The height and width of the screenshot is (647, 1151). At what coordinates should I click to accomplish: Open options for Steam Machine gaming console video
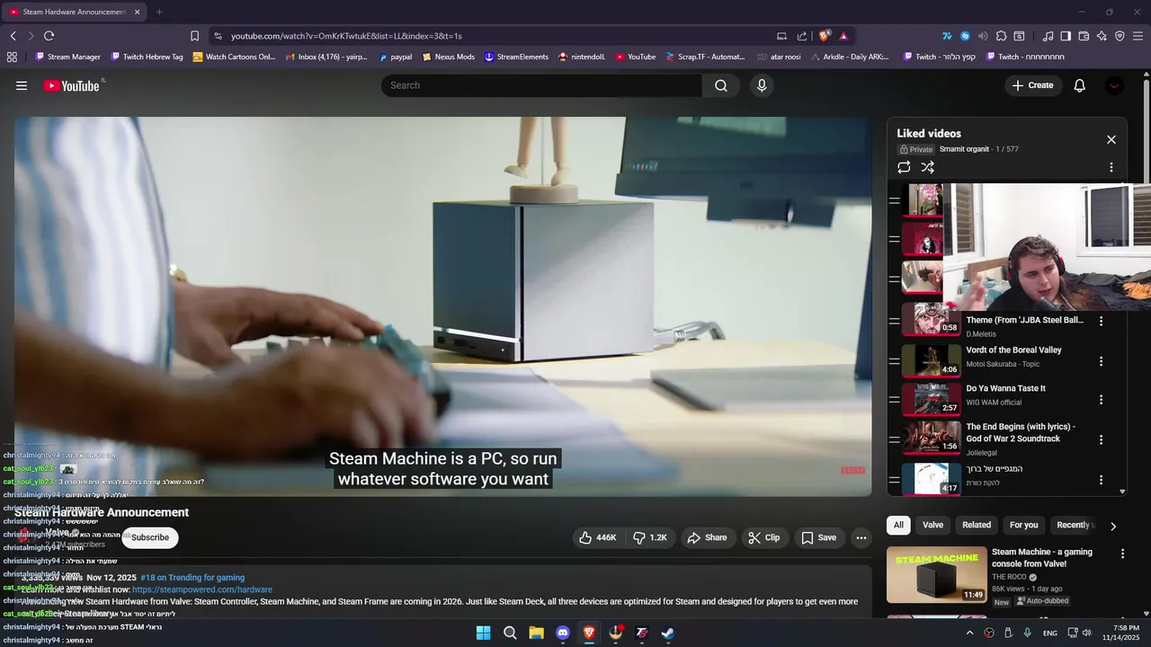tap(1122, 554)
